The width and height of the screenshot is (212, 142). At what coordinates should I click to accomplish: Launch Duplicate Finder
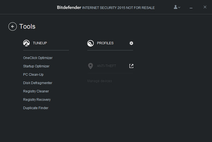coord(36,108)
